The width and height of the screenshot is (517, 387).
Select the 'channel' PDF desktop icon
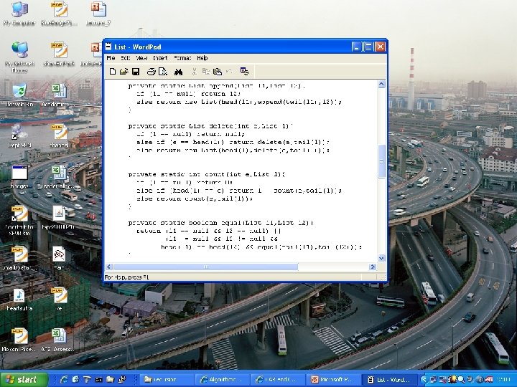click(x=60, y=135)
